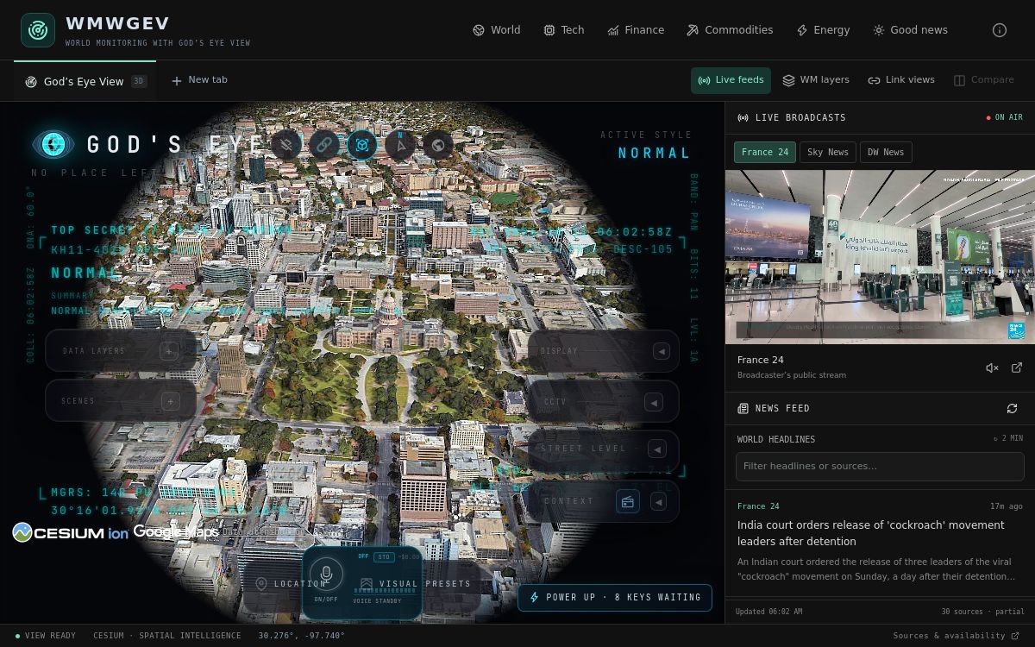Viewport: 1035px width, 647px height.
Task: Click the '30 sources · partial' text
Action: 983,612
